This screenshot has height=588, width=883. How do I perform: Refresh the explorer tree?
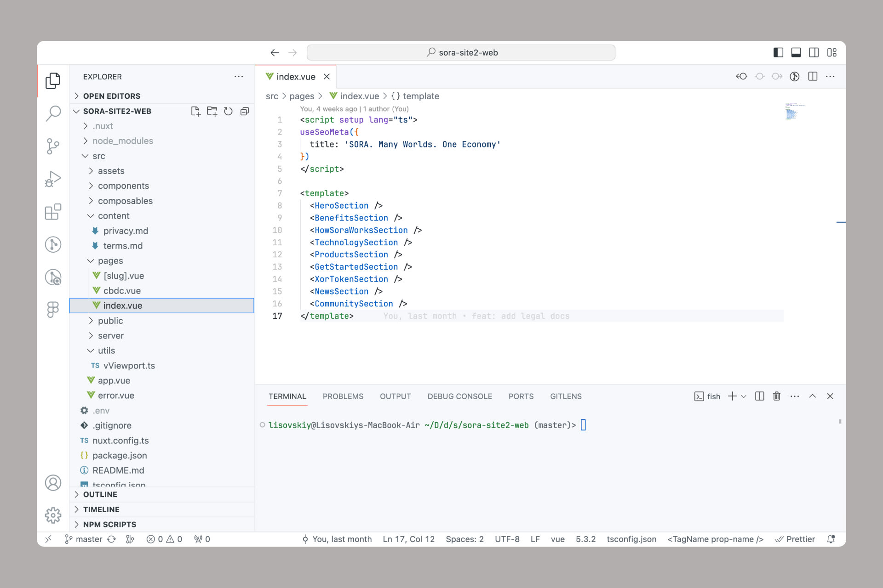click(228, 111)
